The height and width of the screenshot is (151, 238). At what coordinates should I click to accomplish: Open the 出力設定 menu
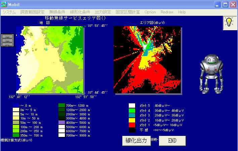tap(104, 12)
